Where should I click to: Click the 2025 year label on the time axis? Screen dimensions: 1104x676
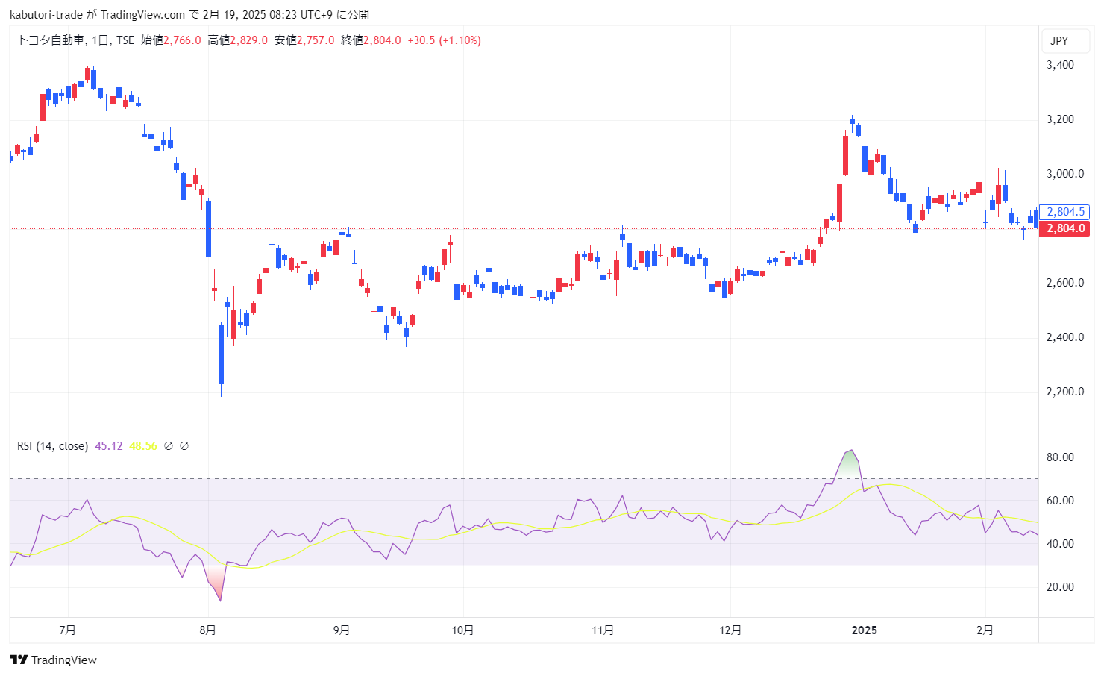tap(865, 630)
